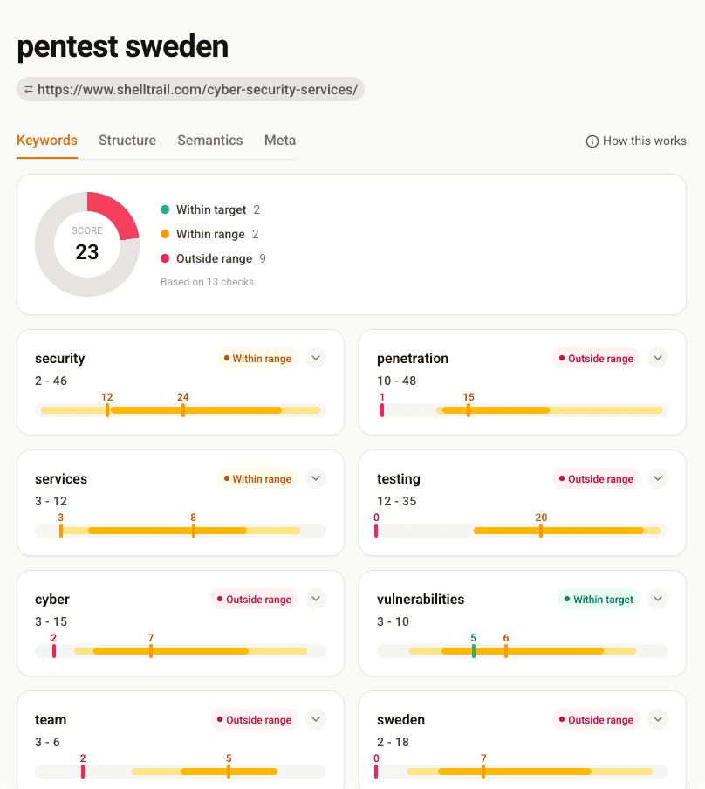Expand the sweden keyword card
The height and width of the screenshot is (789, 705).
[x=657, y=719]
